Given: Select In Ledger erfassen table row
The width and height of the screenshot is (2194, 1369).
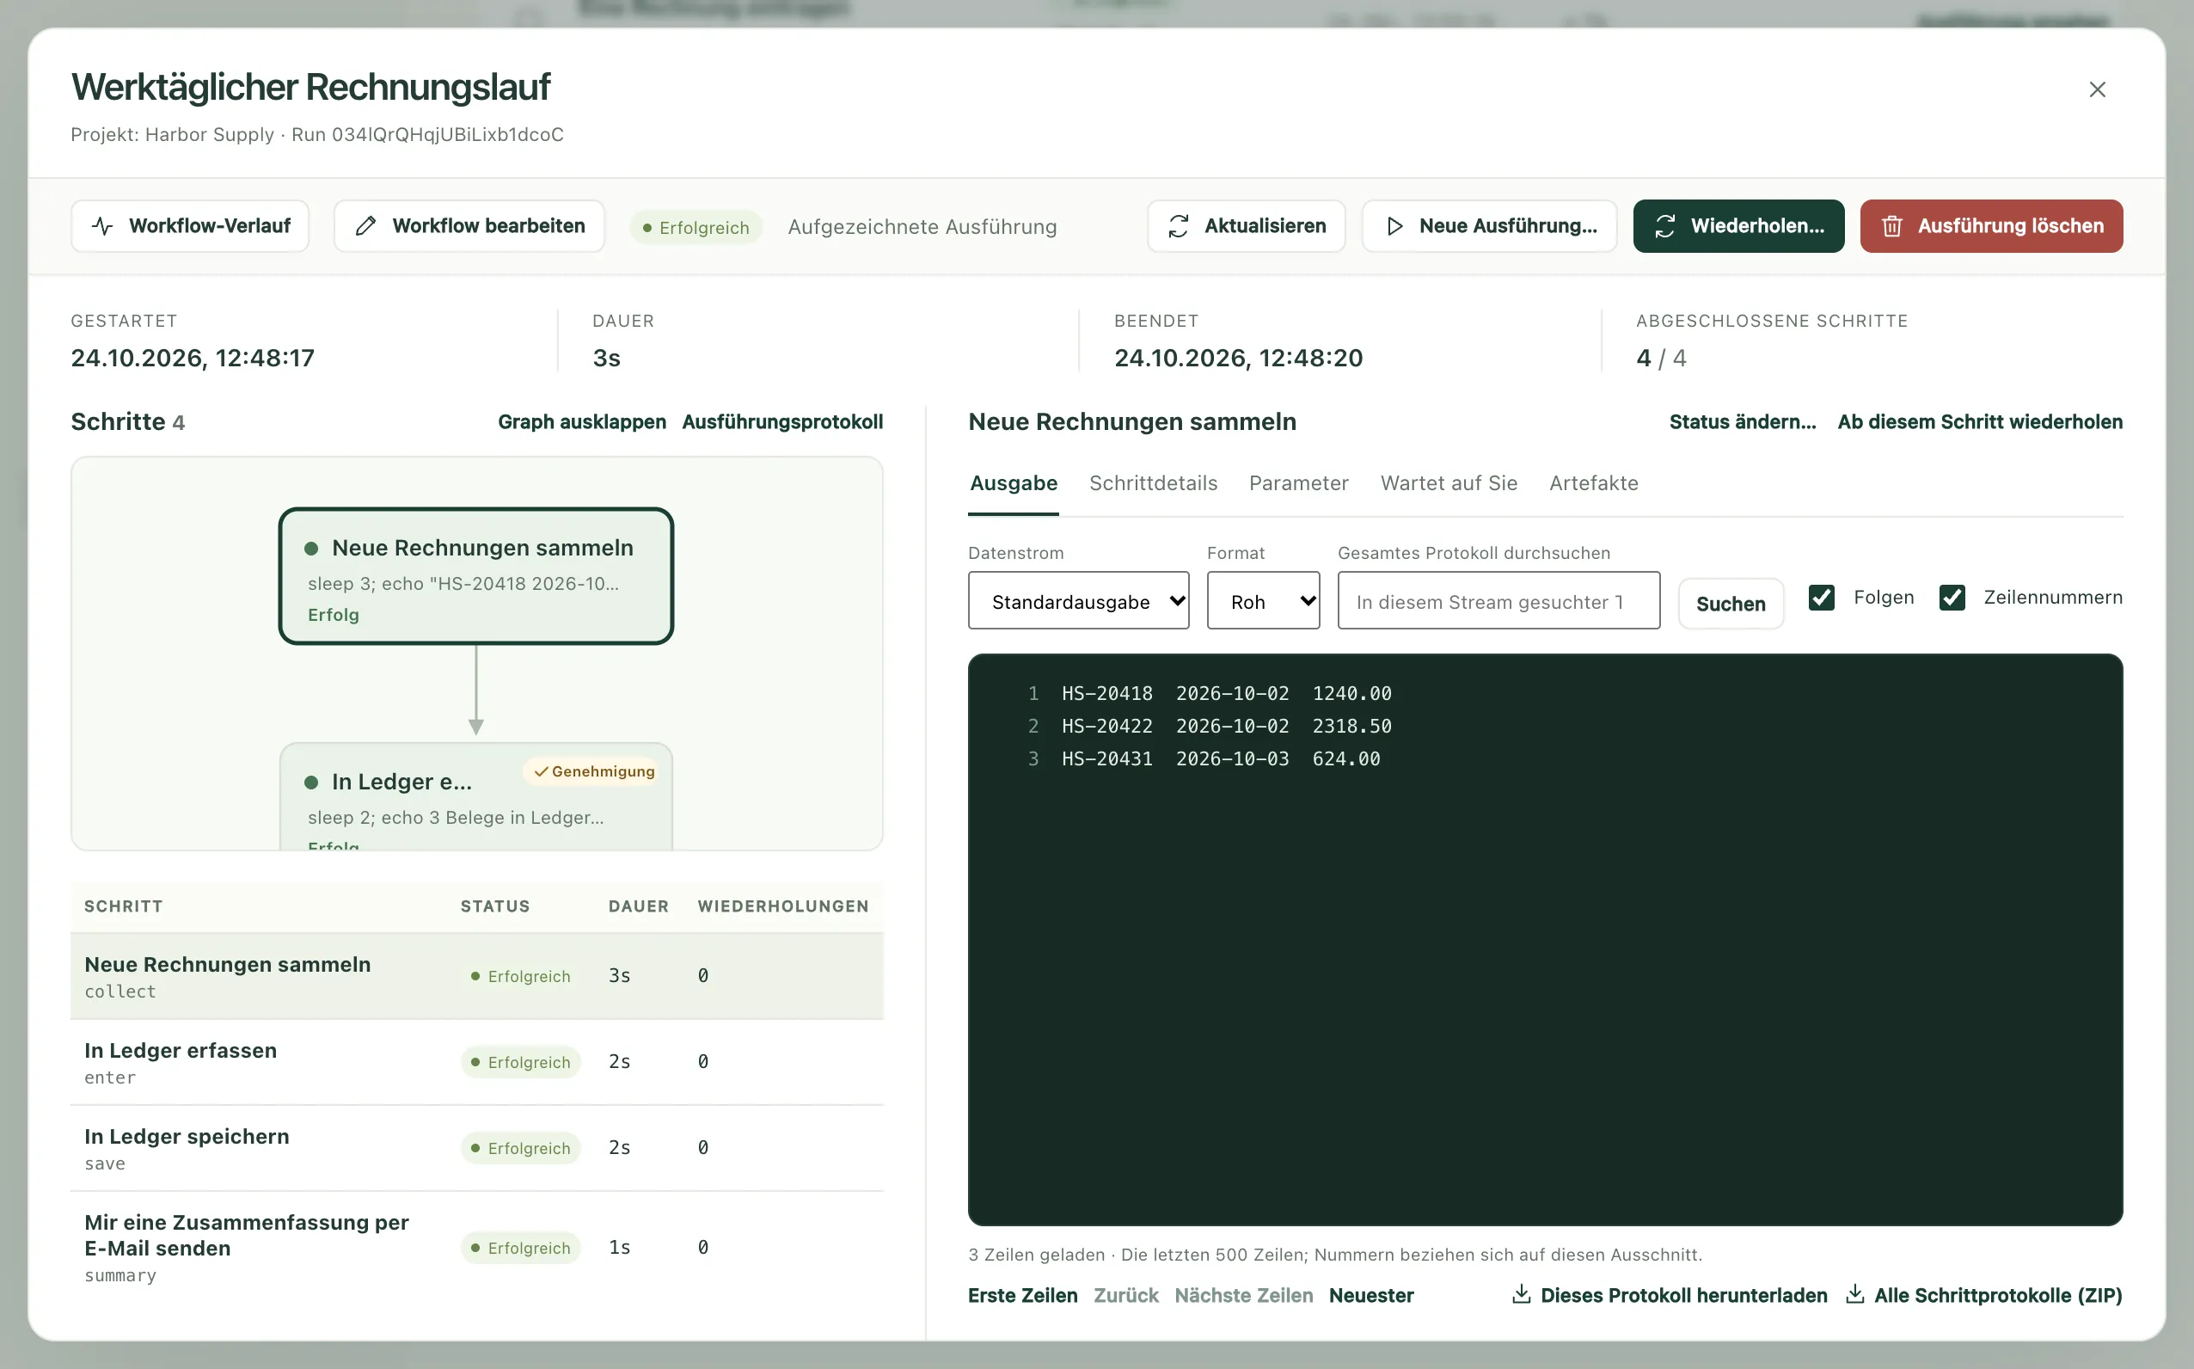Looking at the screenshot, I should (477, 1062).
